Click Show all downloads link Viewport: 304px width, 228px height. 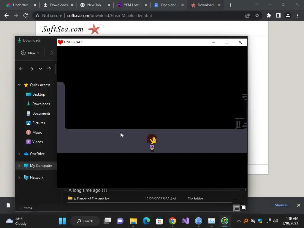coord(281,205)
